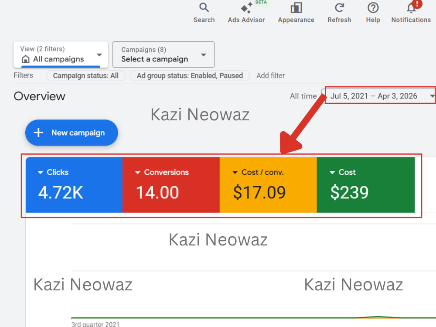436x327 pixels.
Task: Click the plus icon on New campaign
Action: [38, 133]
